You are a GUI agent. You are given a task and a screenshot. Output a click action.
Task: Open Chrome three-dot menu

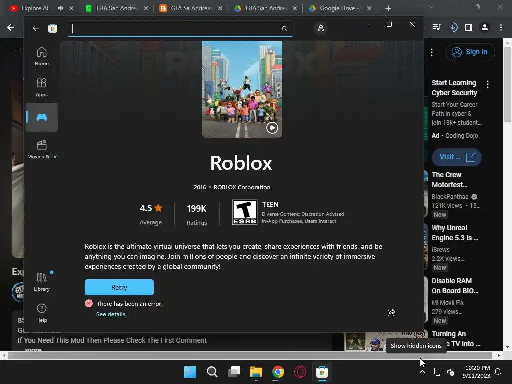pyautogui.click(x=501, y=28)
